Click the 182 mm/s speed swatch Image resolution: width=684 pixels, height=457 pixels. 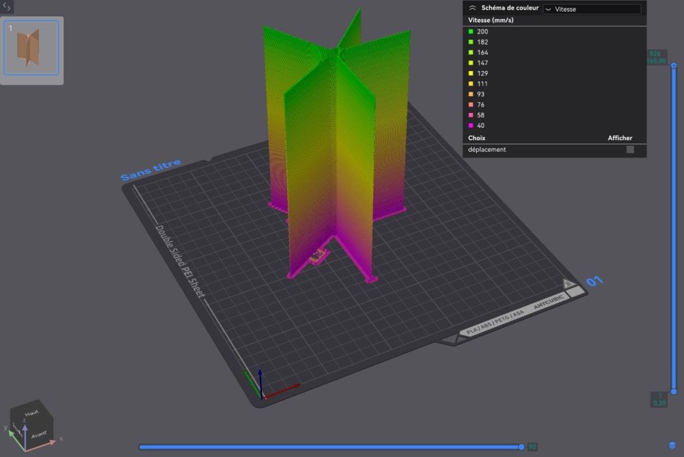(471, 42)
